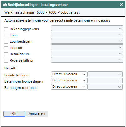Screen dimensions: 126x127
Task: Expand the dropdown next to Loon
Action: tap(87, 35)
